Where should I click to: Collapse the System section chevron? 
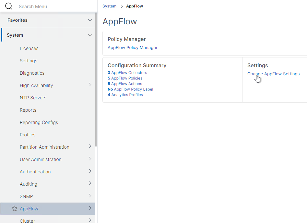tap(90, 35)
